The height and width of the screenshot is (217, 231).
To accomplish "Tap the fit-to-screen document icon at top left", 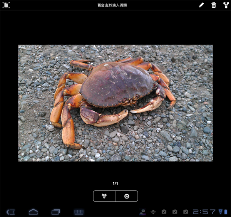I will (6, 5).
